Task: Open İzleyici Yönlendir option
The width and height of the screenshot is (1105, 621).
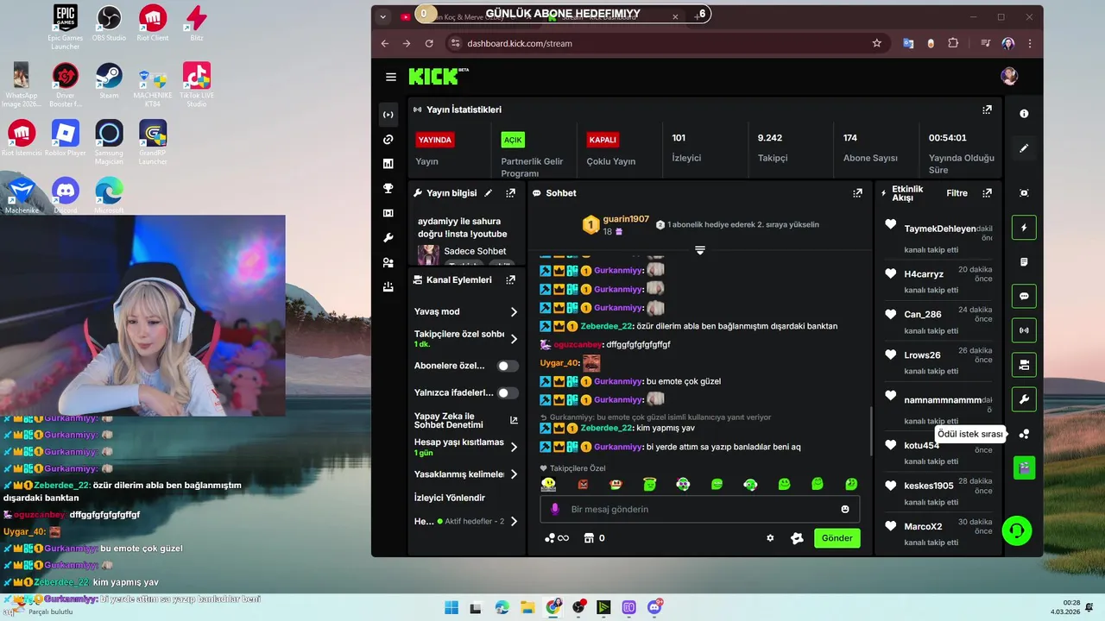Action: 450,498
